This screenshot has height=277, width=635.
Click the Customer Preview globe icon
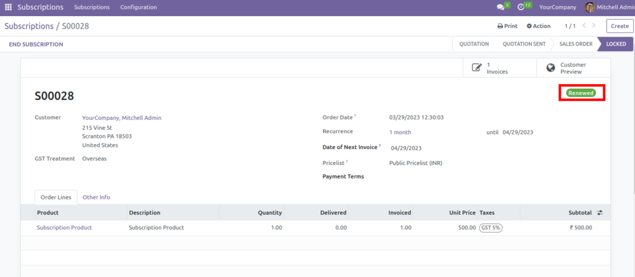[x=550, y=68]
